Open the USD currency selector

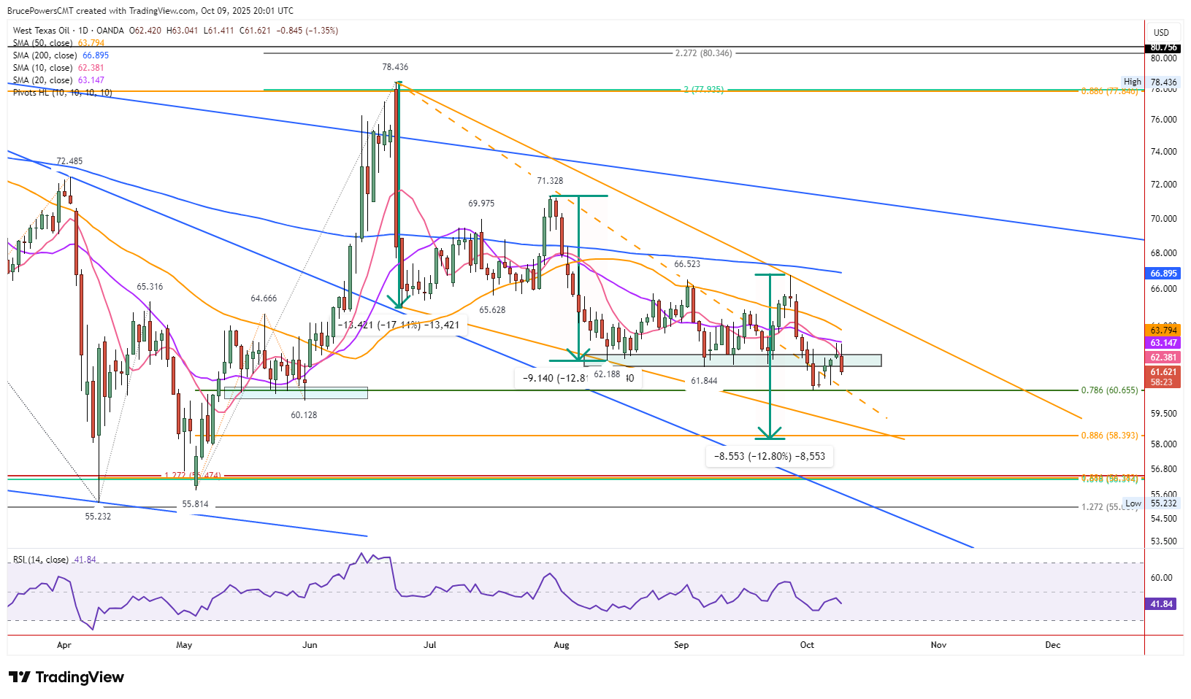pos(1161,32)
